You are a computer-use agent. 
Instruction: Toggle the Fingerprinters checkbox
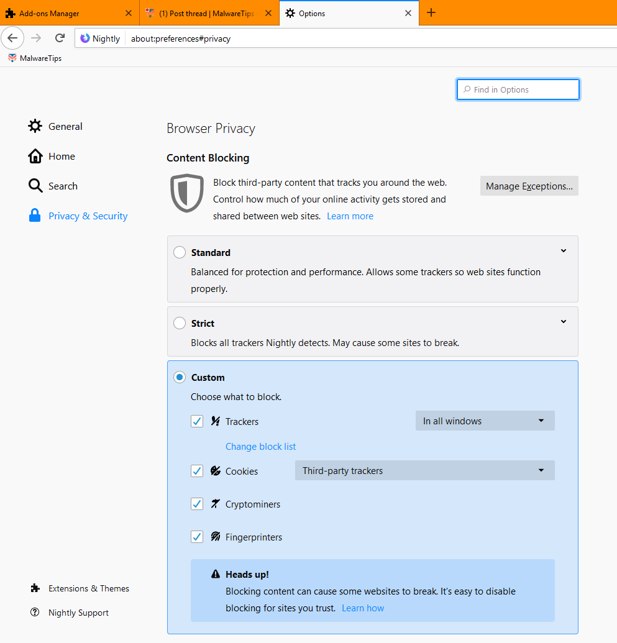pos(197,537)
